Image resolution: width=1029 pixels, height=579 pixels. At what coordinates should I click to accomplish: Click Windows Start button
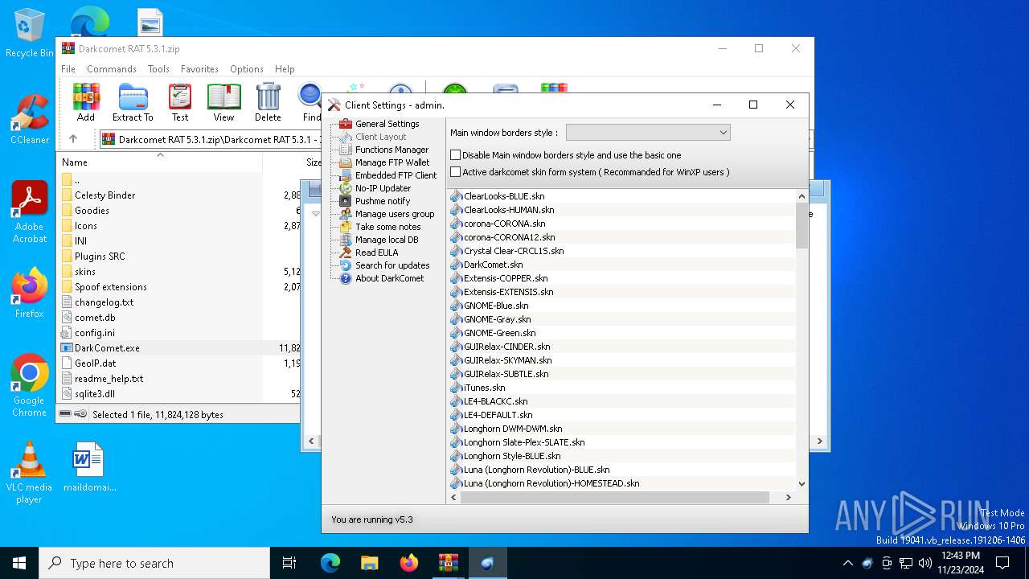[19, 563]
